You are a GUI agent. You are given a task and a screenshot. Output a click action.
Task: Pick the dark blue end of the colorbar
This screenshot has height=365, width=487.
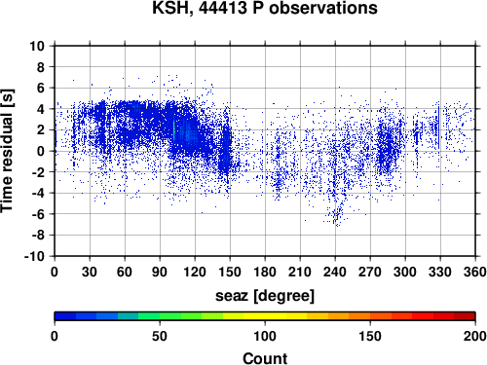(65, 316)
